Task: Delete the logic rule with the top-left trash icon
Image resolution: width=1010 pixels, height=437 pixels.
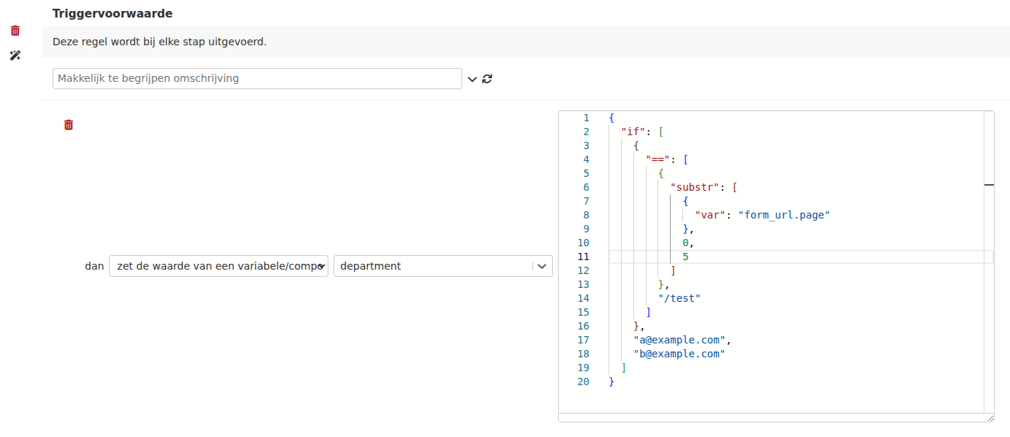Action: point(15,31)
